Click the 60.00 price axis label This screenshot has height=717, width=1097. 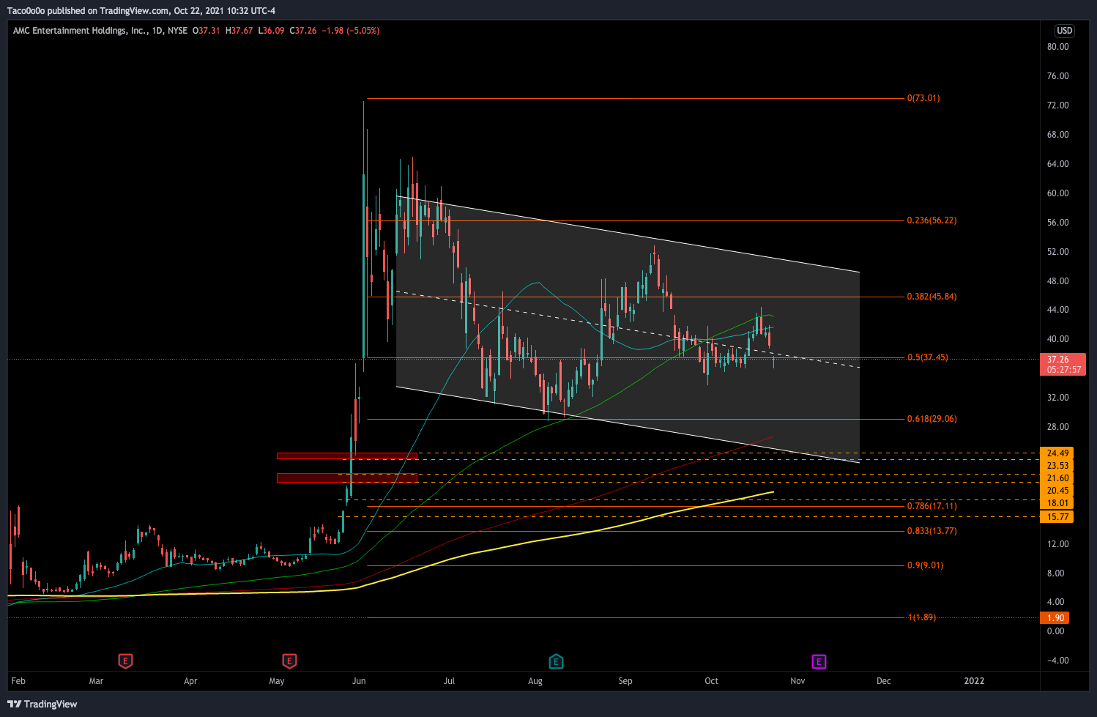pyautogui.click(x=1057, y=193)
